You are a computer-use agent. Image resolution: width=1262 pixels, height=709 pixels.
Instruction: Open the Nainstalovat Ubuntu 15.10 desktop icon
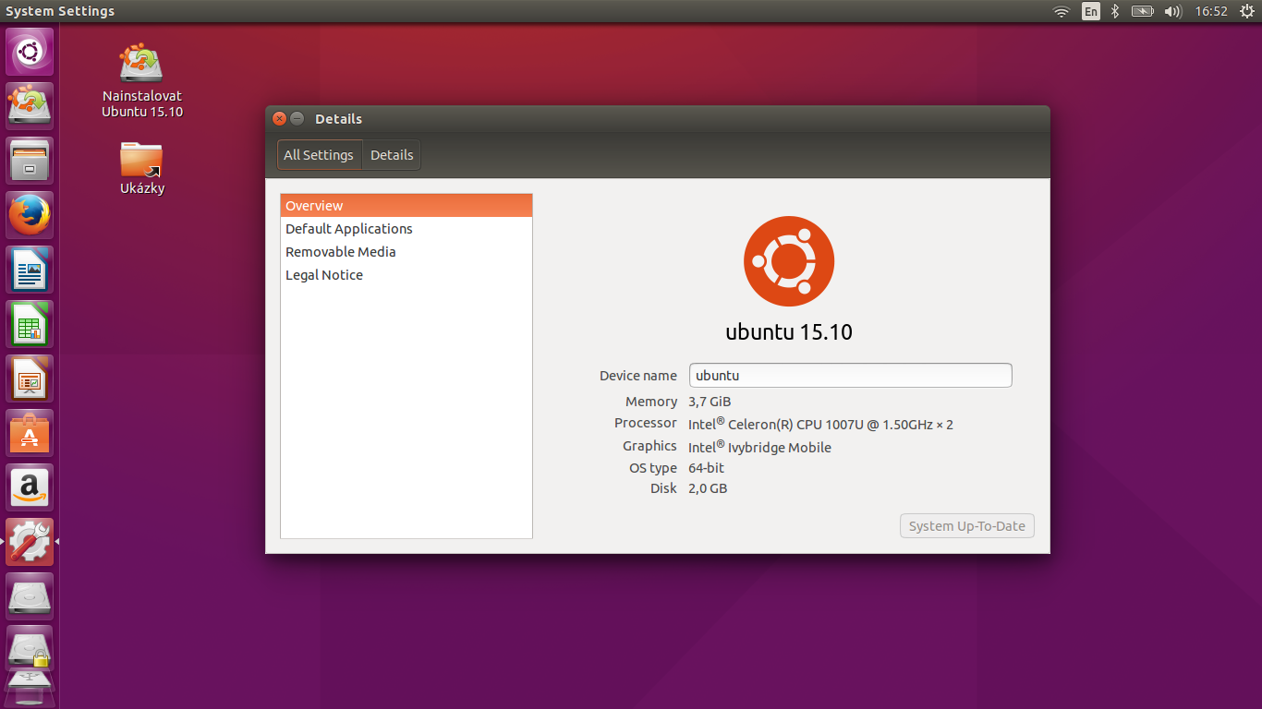(x=142, y=80)
